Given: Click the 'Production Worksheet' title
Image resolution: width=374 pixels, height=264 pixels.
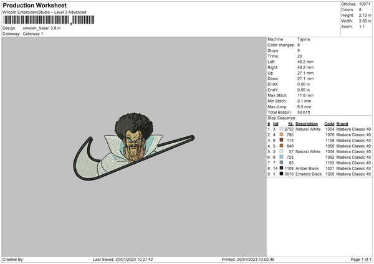Looking at the screenshot, I should click(x=34, y=5).
